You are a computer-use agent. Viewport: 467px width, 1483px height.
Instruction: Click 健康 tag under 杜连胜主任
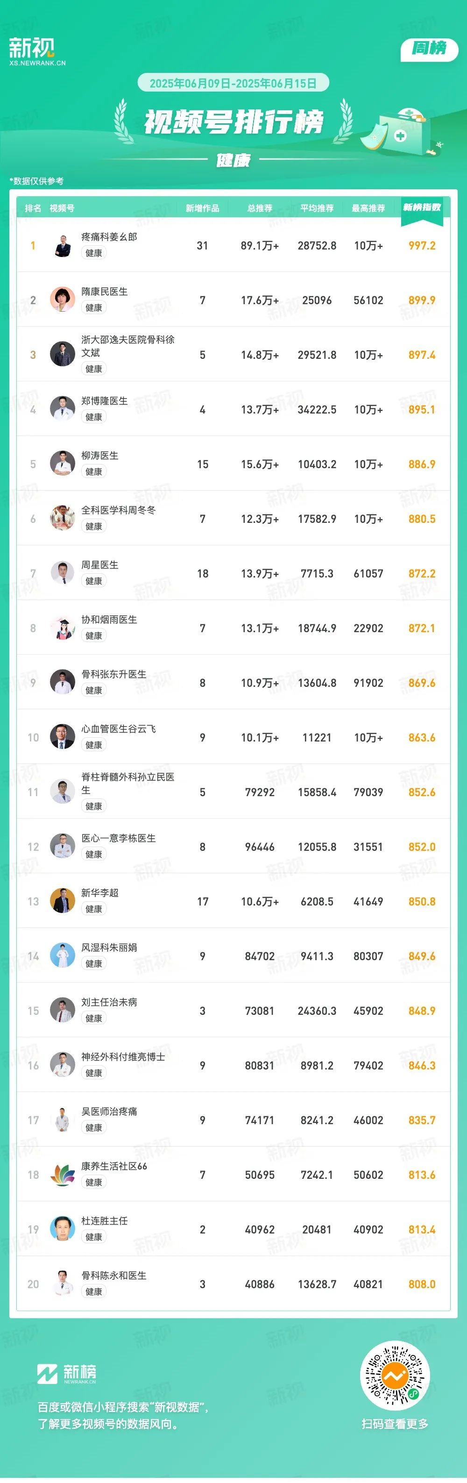(x=94, y=1237)
